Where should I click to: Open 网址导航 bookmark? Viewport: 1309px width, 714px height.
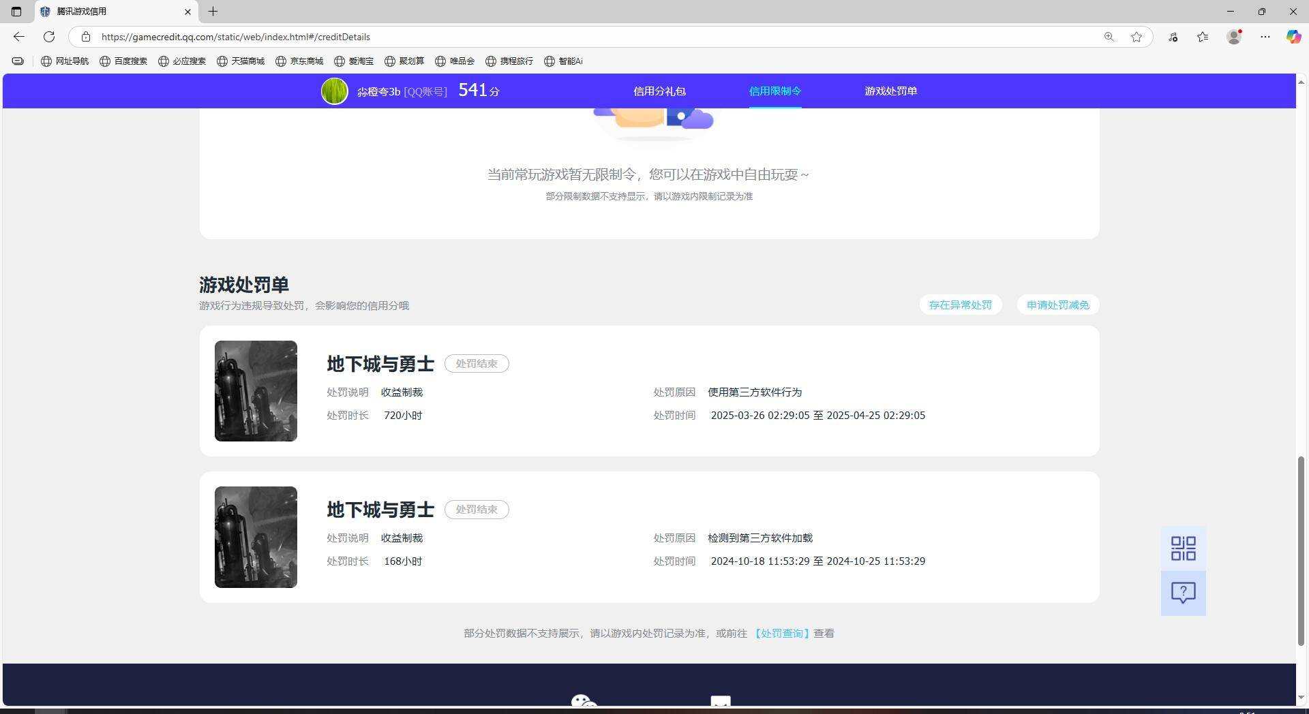tap(65, 61)
